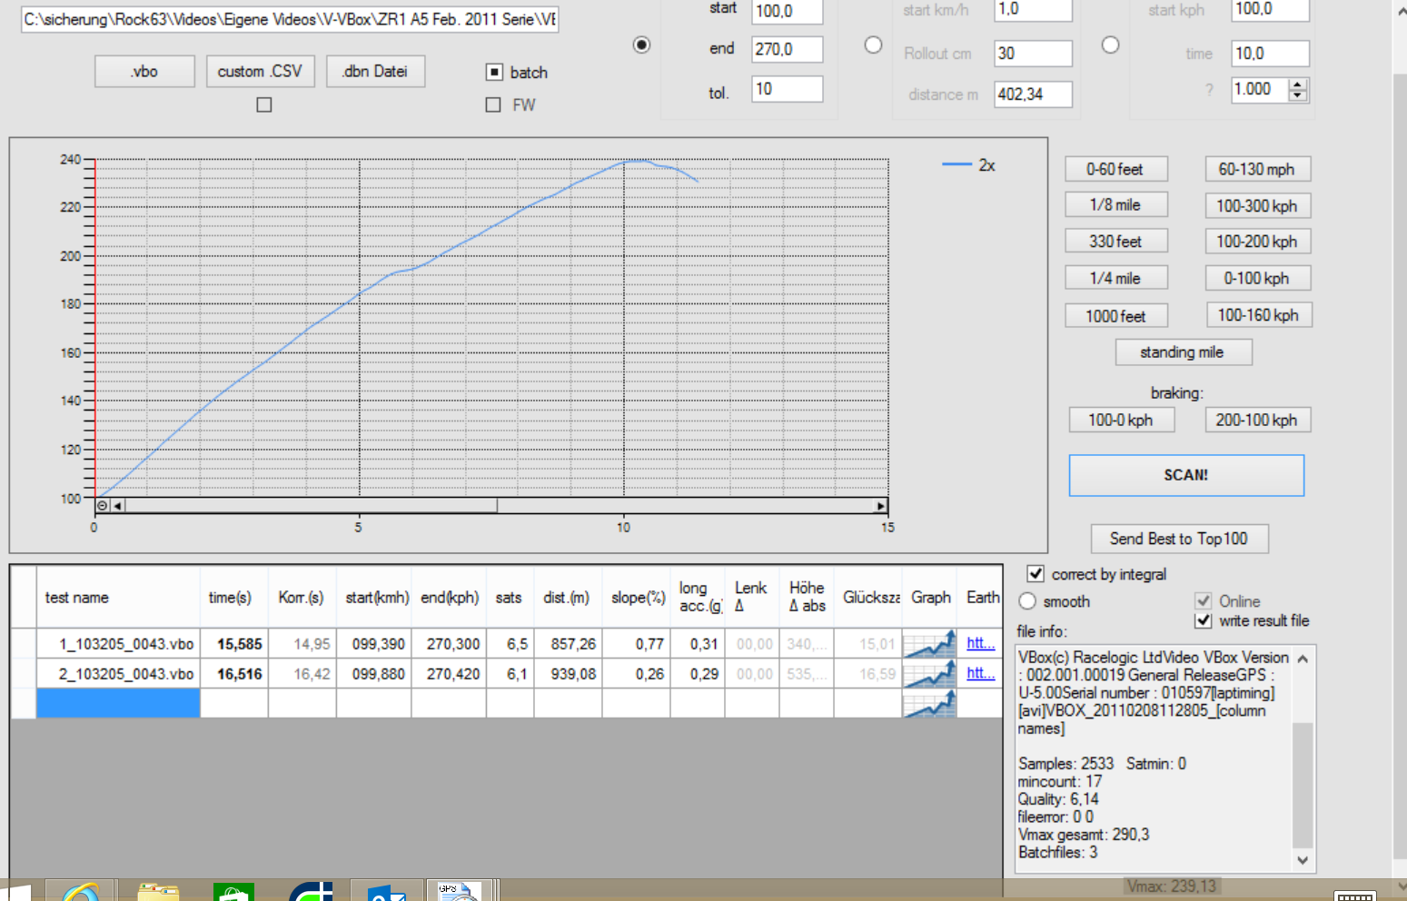Open graph icon for run 1_103205_0043.vbo
Screen dimensions: 1407x901
click(x=929, y=644)
